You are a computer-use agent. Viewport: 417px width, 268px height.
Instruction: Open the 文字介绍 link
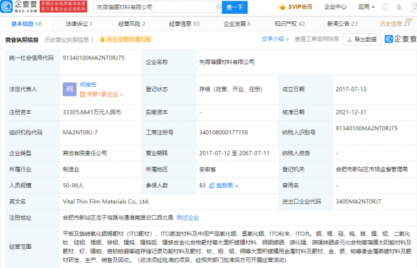pos(275,39)
